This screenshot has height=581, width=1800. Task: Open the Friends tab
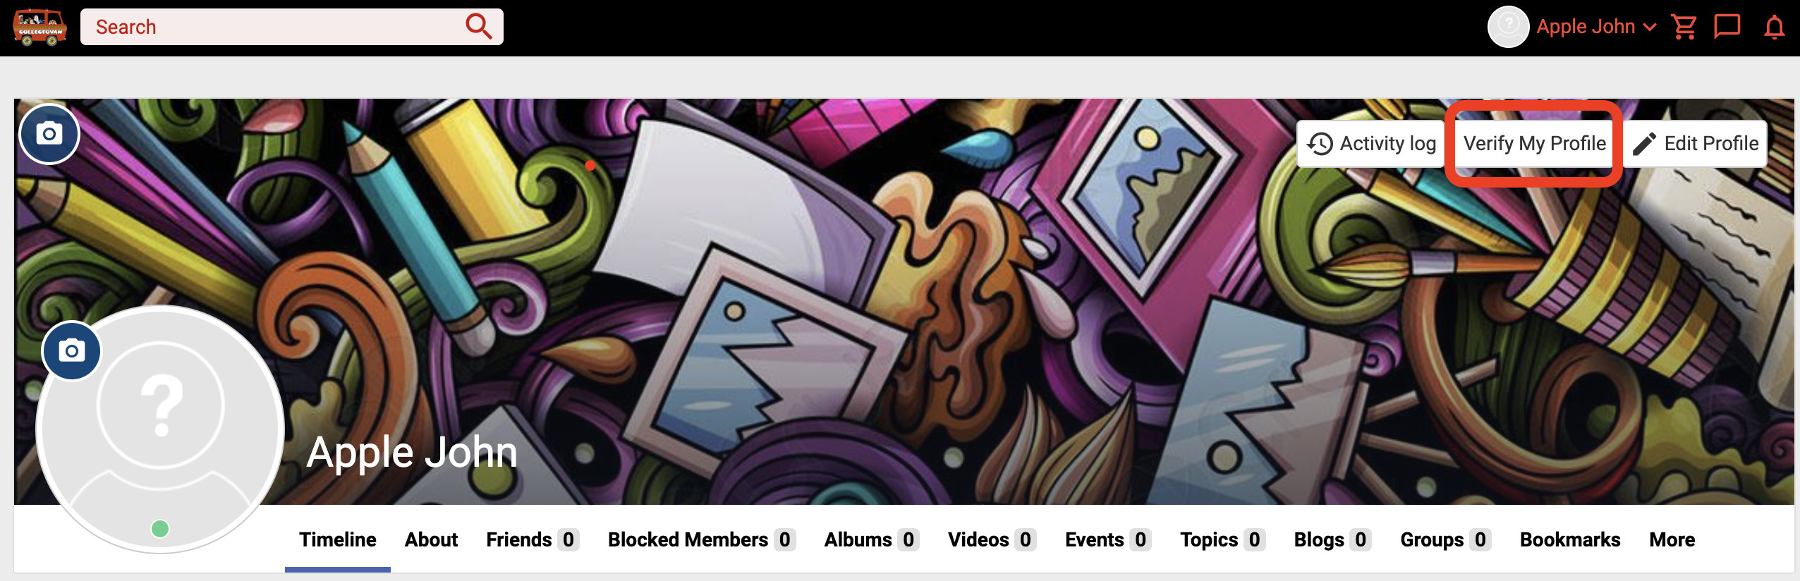pyautogui.click(x=533, y=539)
